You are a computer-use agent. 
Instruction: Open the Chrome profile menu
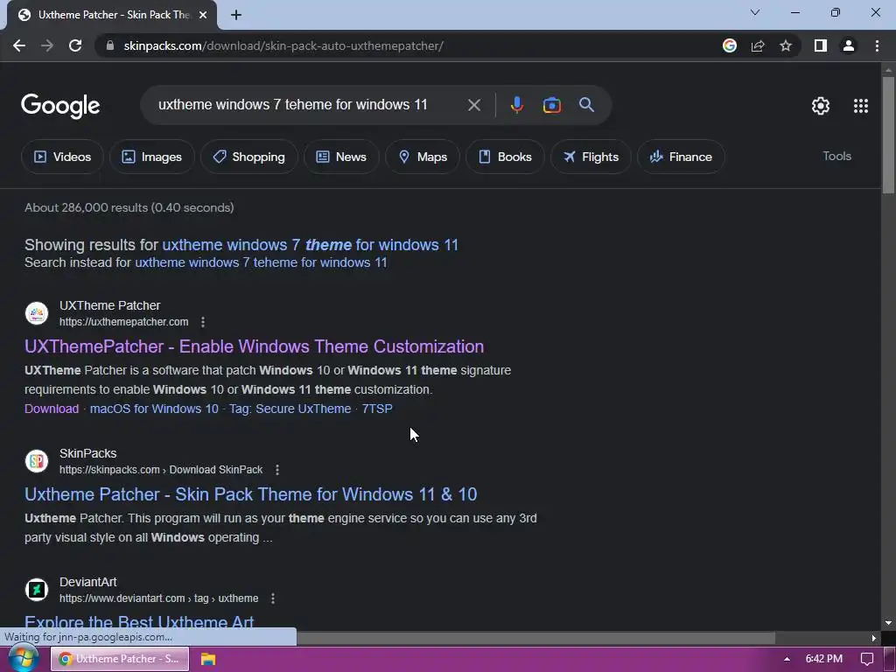(x=849, y=45)
